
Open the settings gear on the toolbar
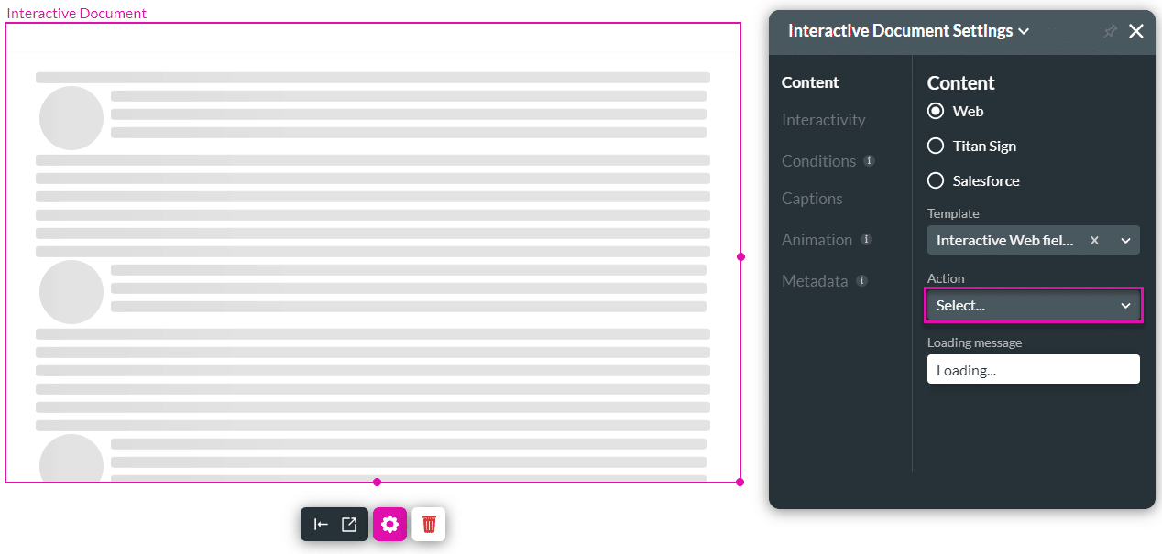click(x=389, y=524)
